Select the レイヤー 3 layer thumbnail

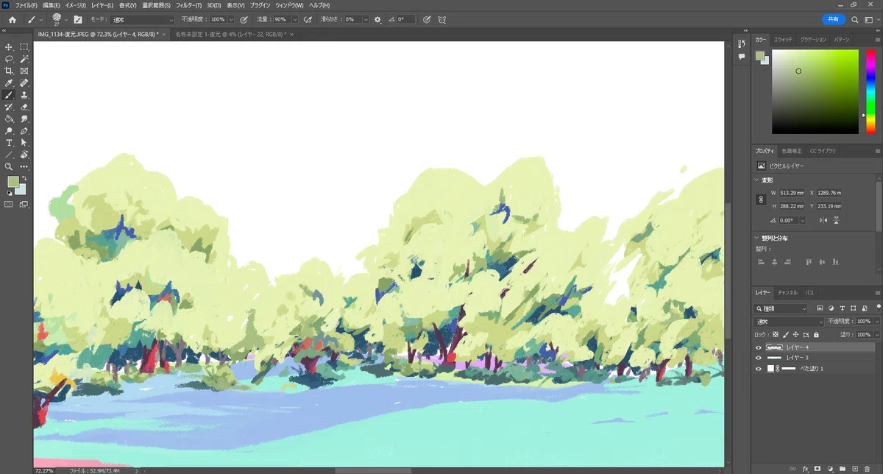[x=774, y=358]
